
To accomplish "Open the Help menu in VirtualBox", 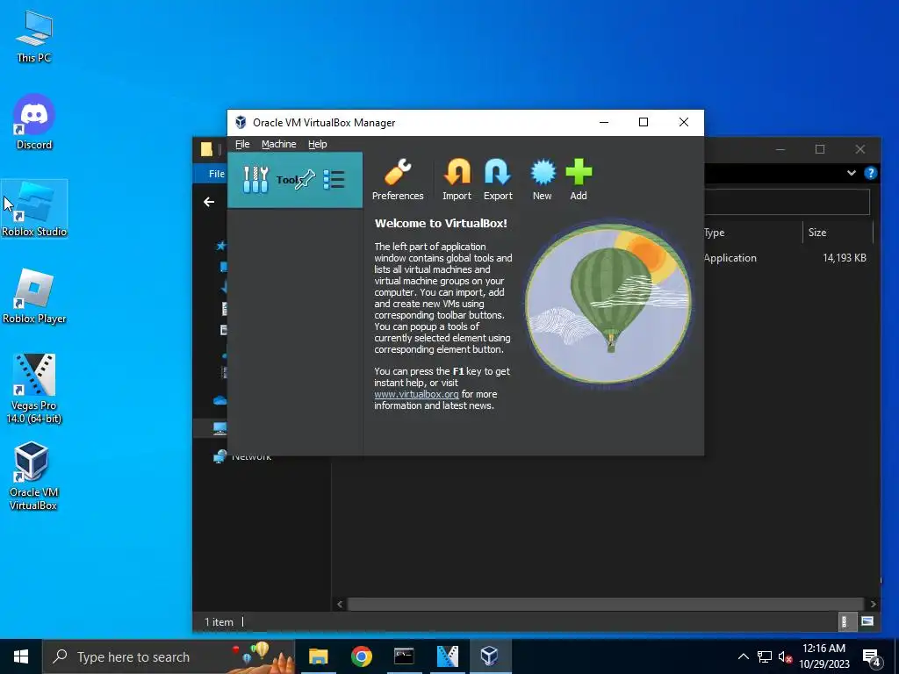I will (x=317, y=144).
